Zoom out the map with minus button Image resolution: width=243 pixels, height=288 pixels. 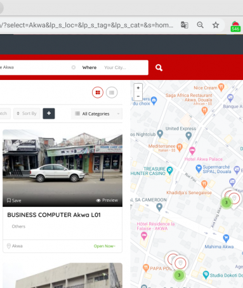point(138,96)
